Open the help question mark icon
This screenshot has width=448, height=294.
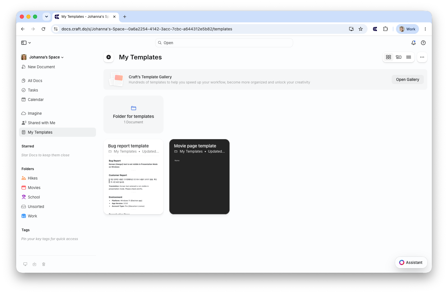click(x=423, y=43)
